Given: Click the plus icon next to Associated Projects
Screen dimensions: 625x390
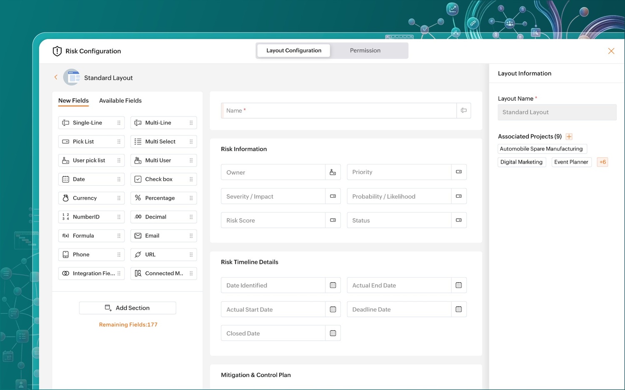Looking at the screenshot, I should point(569,137).
